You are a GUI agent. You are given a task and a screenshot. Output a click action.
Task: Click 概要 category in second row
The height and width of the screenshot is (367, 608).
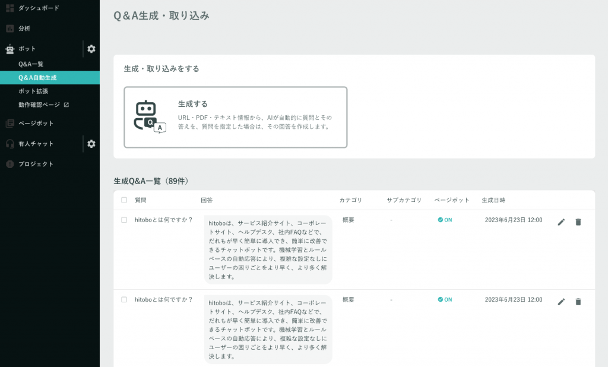click(x=348, y=299)
